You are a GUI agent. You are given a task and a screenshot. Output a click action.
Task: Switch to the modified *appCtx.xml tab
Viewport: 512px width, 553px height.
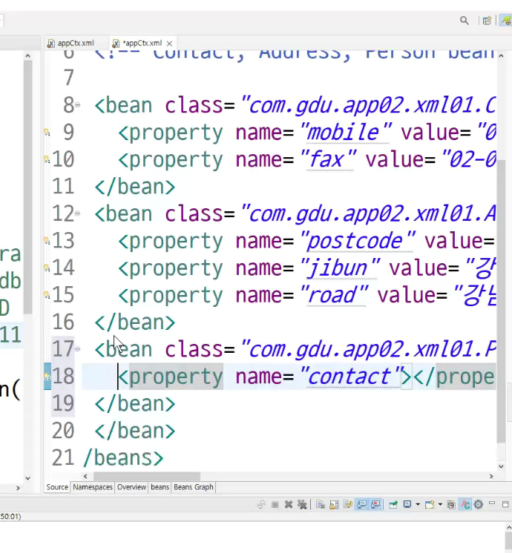(x=142, y=43)
